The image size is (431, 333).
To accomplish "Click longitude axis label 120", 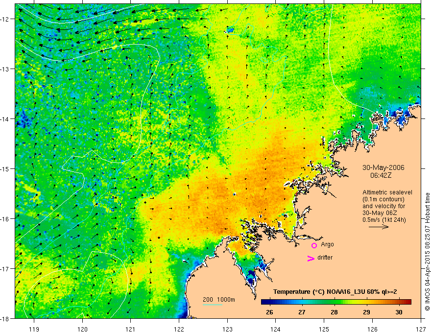I will [82, 329].
